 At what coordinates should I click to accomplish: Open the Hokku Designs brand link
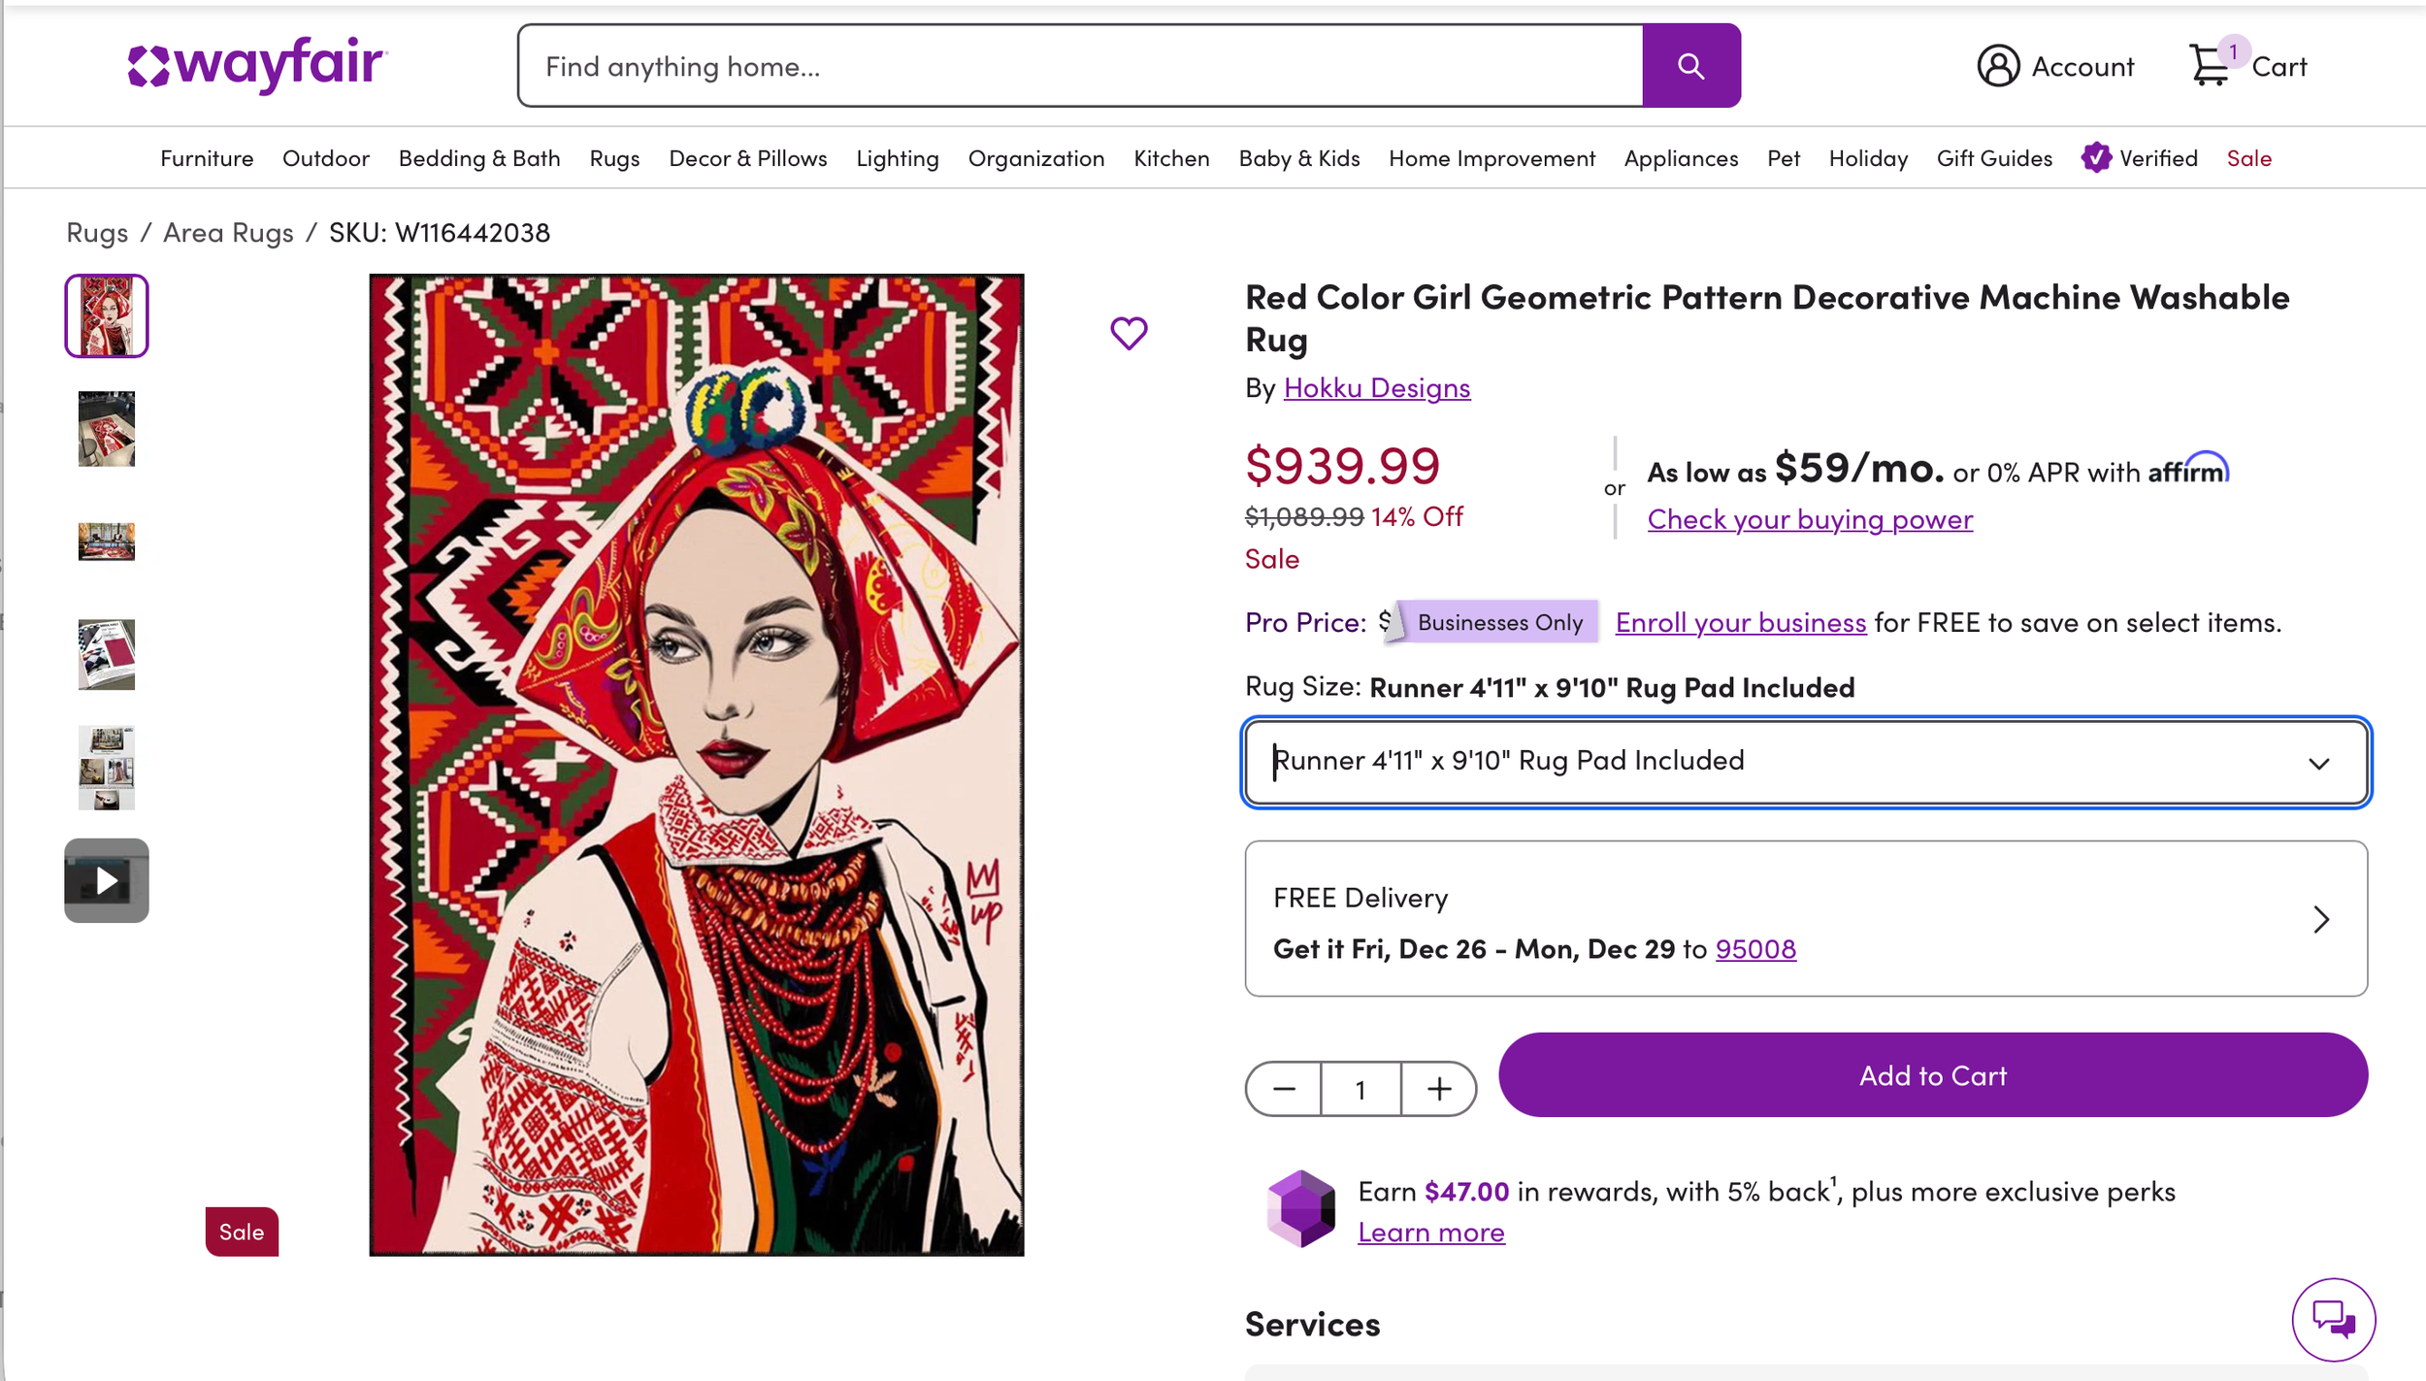click(x=1376, y=387)
